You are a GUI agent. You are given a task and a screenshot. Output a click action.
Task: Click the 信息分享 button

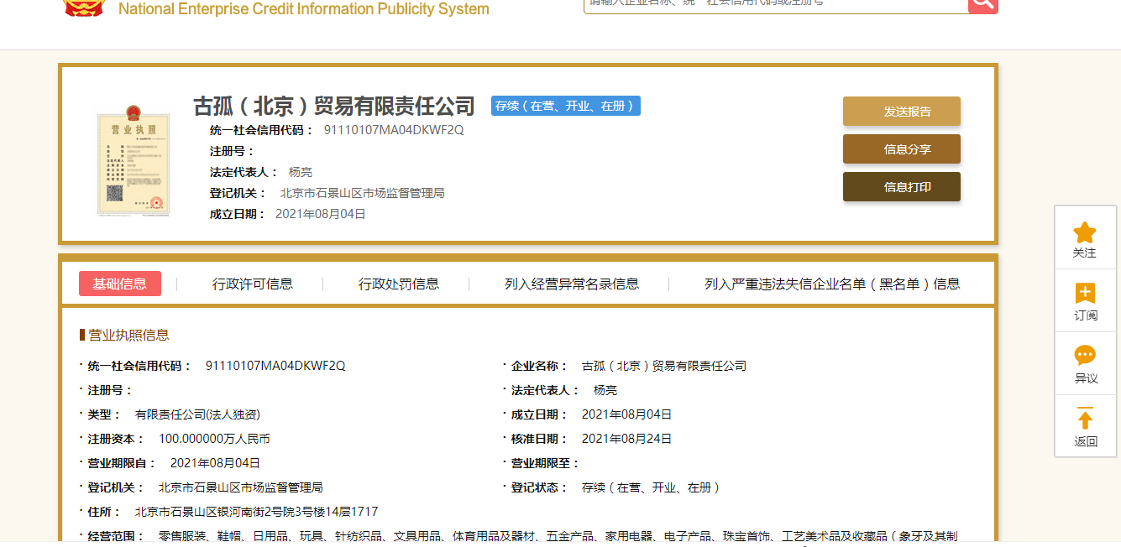902,149
